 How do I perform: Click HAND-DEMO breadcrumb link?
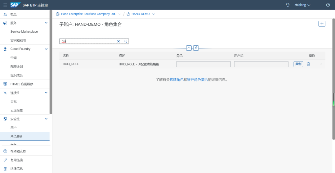[x=141, y=14]
